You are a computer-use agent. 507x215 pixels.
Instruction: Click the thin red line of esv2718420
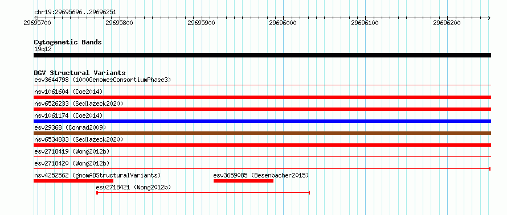point(262,169)
